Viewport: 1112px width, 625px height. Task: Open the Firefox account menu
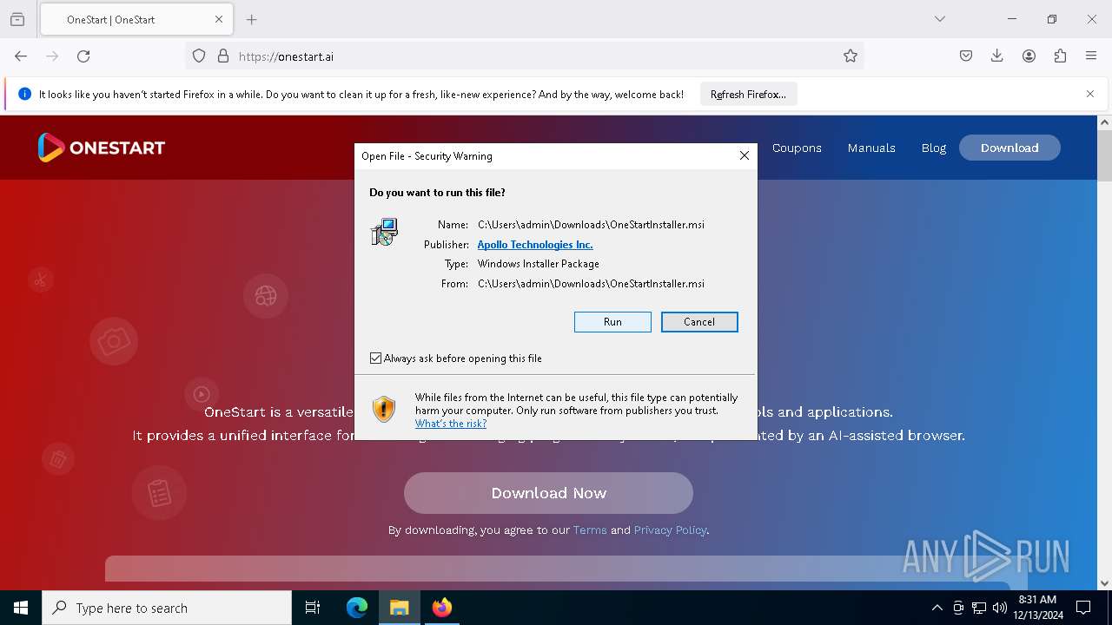tap(1029, 56)
